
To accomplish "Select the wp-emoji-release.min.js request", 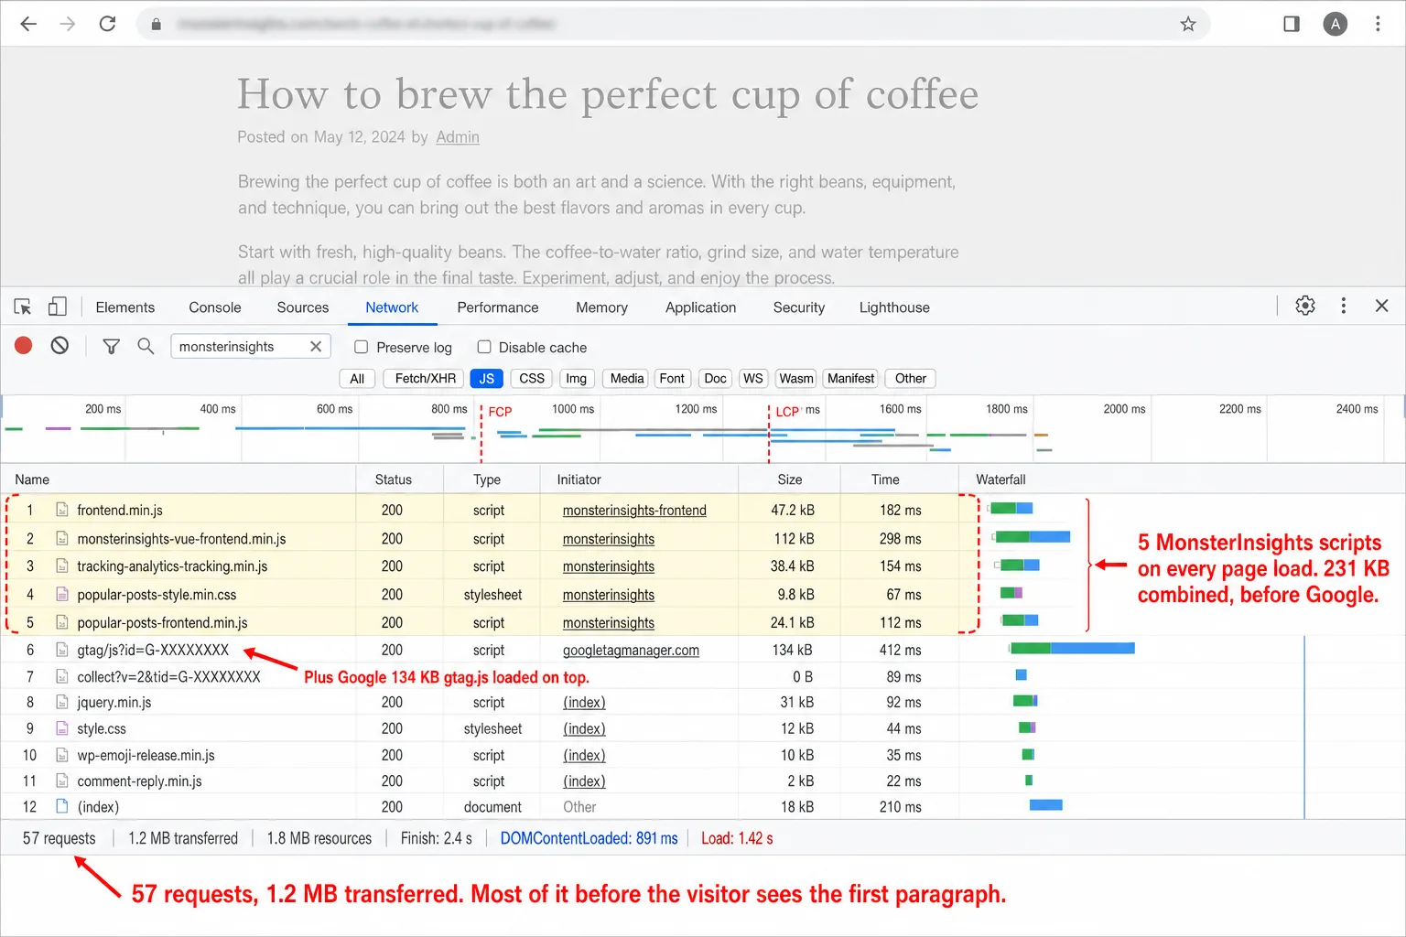I will tap(146, 756).
